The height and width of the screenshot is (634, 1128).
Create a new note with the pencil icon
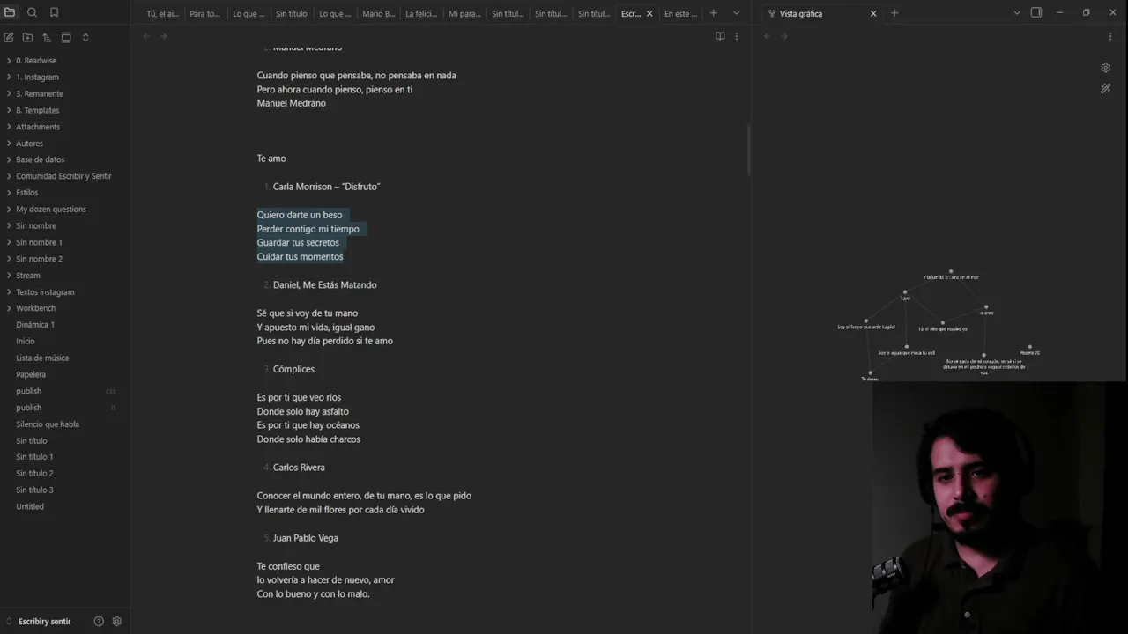tap(9, 38)
